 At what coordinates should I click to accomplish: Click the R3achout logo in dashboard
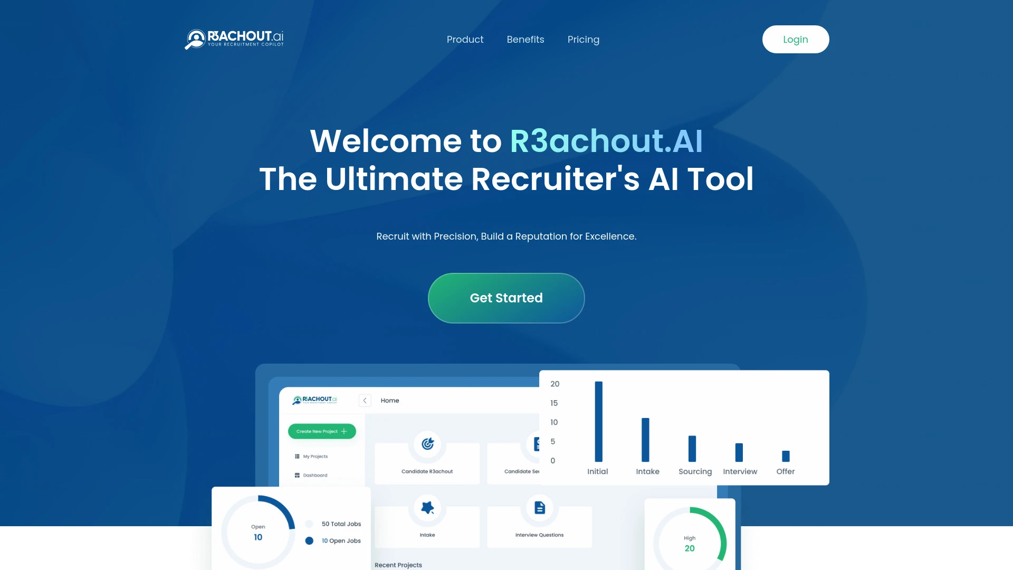pos(314,399)
